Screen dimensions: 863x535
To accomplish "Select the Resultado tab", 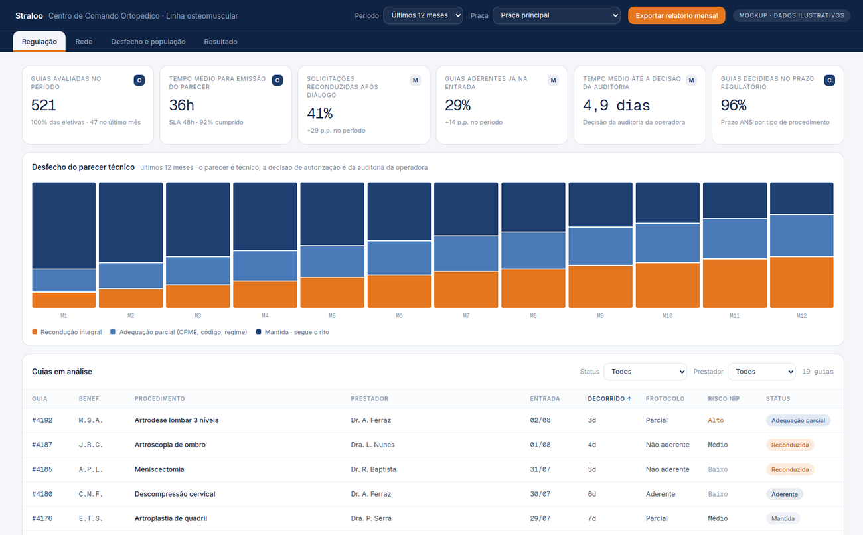I will tap(220, 42).
